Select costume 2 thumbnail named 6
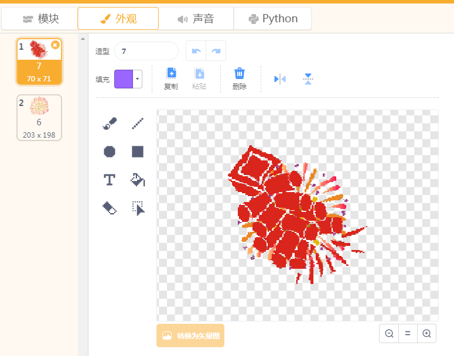454x356 pixels. click(39, 118)
